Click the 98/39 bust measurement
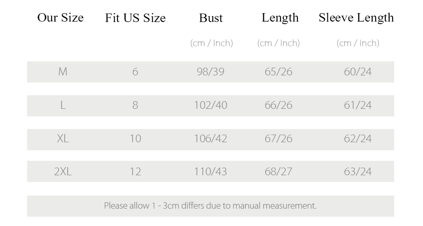The width and height of the screenshot is (423, 226). [x=210, y=72]
